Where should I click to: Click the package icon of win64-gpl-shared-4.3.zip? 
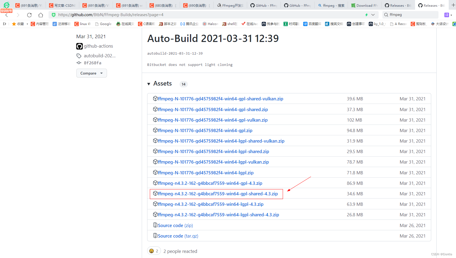(x=155, y=193)
